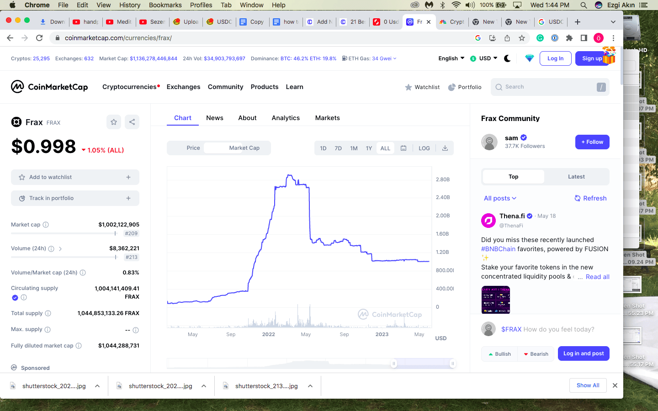Click the Fully diluted market cap info icon
Image resolution: width=658 pixels, height=411 pixels.
pyautogui.click(x=79, y=346)
